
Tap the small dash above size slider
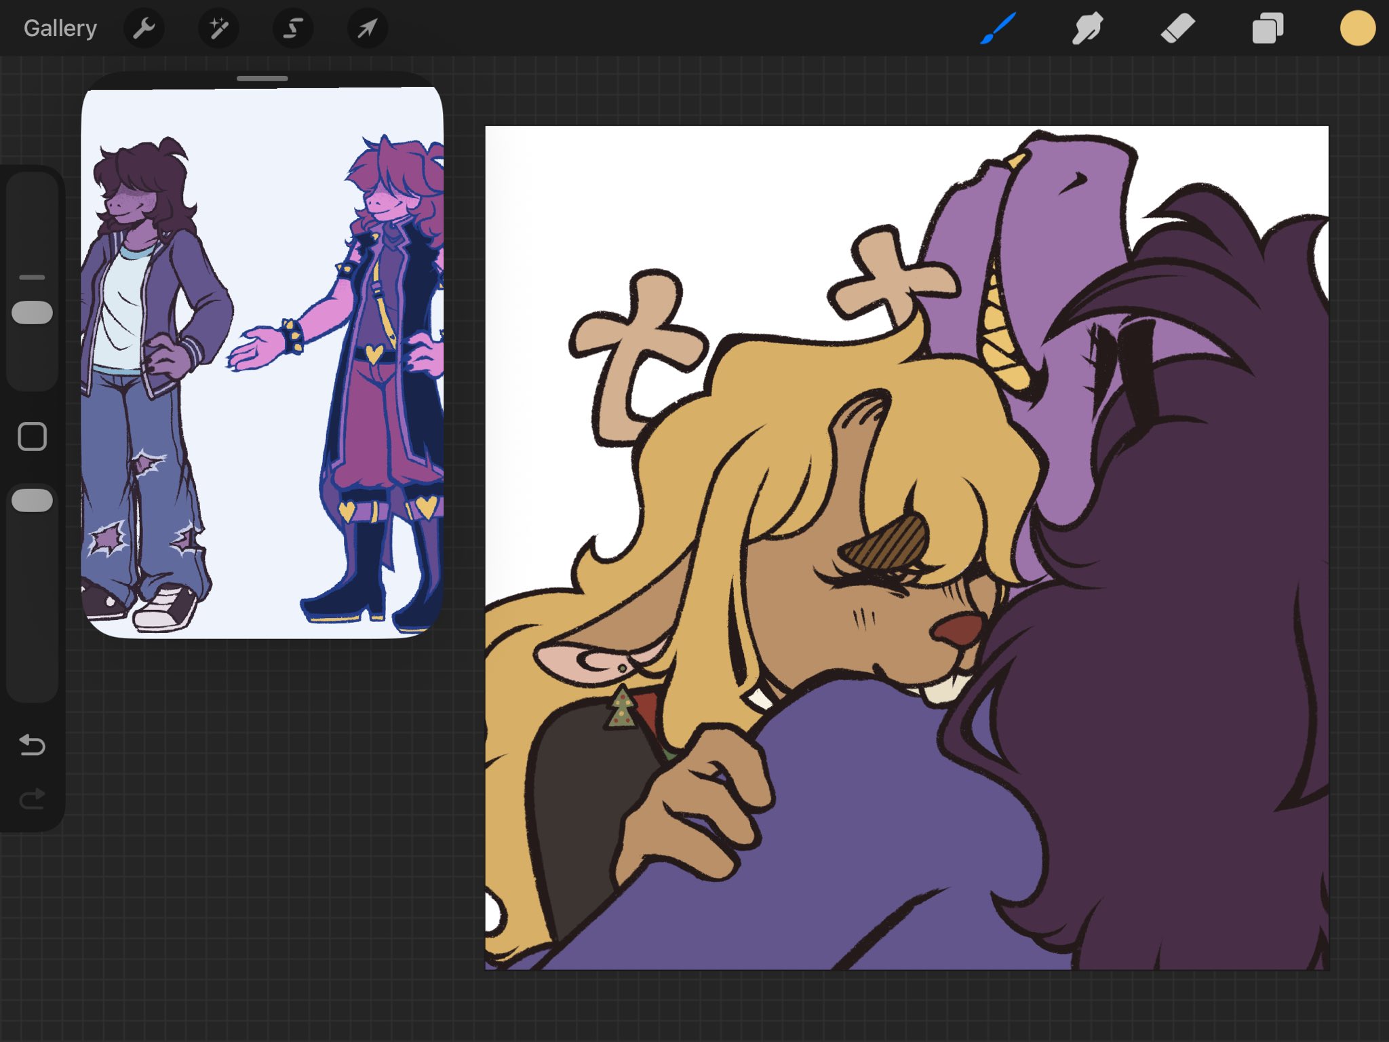(32, 277)
